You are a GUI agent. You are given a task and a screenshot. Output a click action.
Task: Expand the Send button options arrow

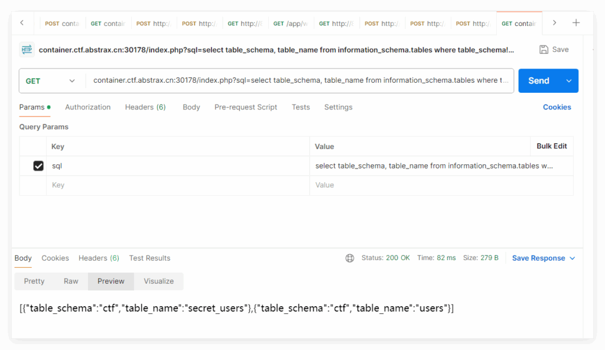tap(568, 81)
